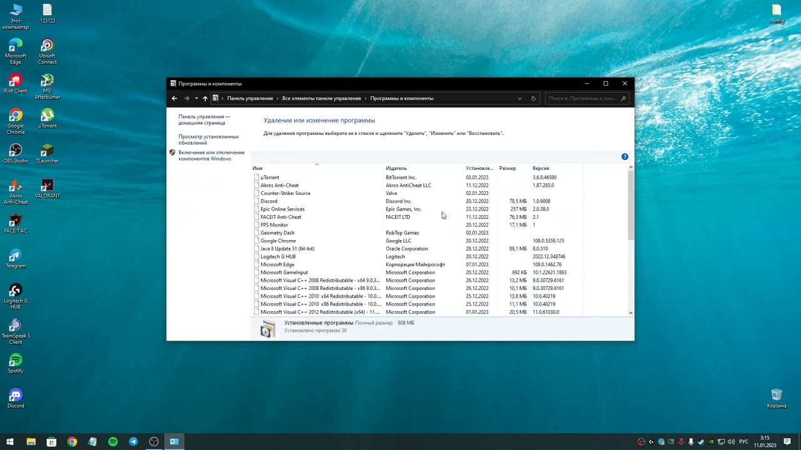
Task: Select Epic Online Services row
Action: pos(417,209)
